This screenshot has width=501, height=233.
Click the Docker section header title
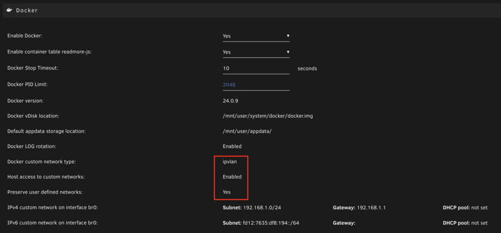pyautogui.click(x=27, y=10)
